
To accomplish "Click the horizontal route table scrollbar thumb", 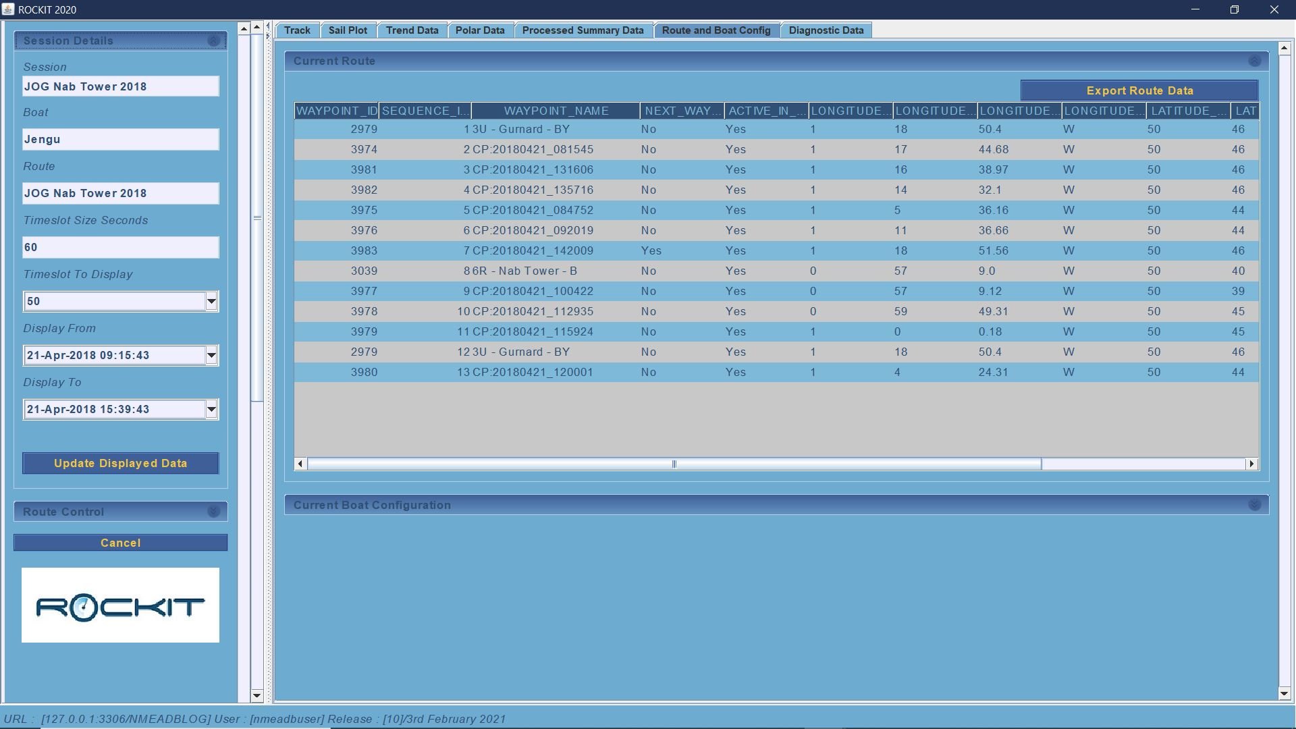I will [x=674, y=464].
